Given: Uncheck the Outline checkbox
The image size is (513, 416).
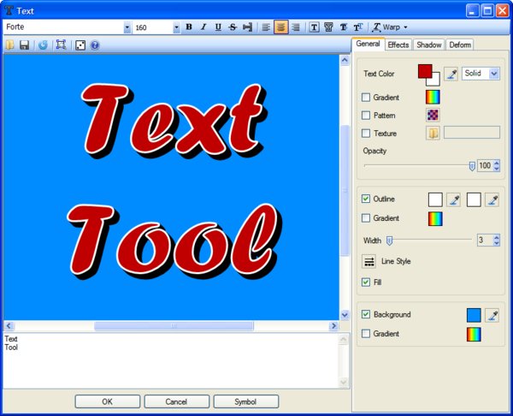Looking at the screenshot, I should pyautogui.click(x=366, y=199).
